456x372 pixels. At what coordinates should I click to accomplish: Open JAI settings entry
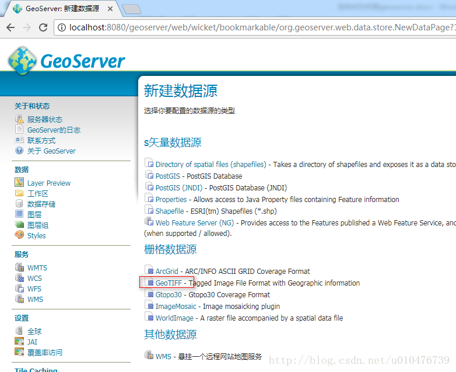click(x=32, y=342)
